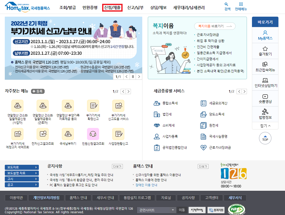Viewport: 285px width, 215px height.
Task: Open 개인정보처리방침 footer link
Action: pos(46,198)
